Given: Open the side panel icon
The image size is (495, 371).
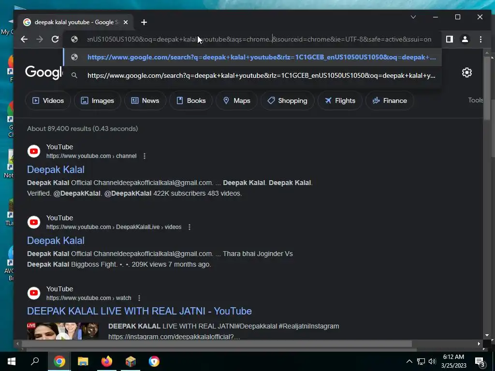Looking at the screenshot, I should (x=449, y=39).
